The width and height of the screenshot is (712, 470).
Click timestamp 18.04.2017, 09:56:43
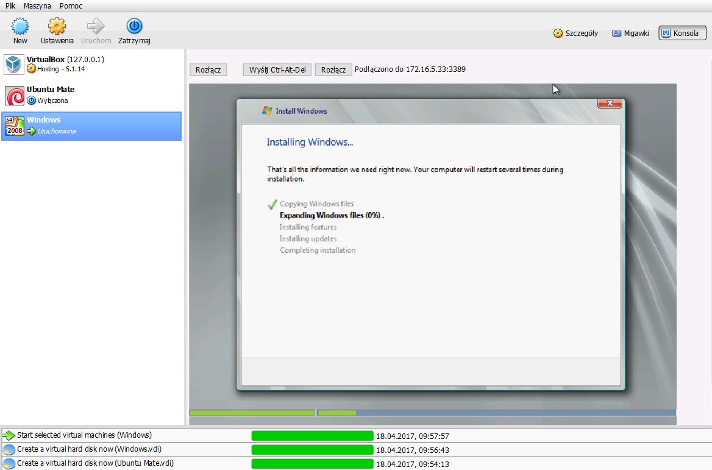click(412, 450)
